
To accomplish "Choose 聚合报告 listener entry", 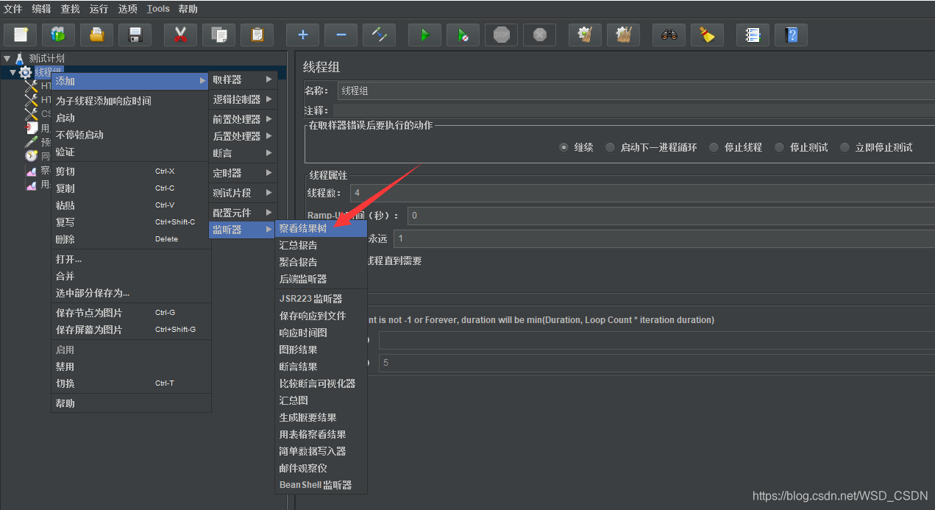I will point(321,262).
